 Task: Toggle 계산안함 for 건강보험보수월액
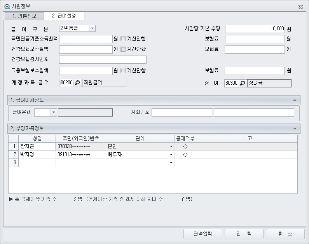(x=123, y=49)
